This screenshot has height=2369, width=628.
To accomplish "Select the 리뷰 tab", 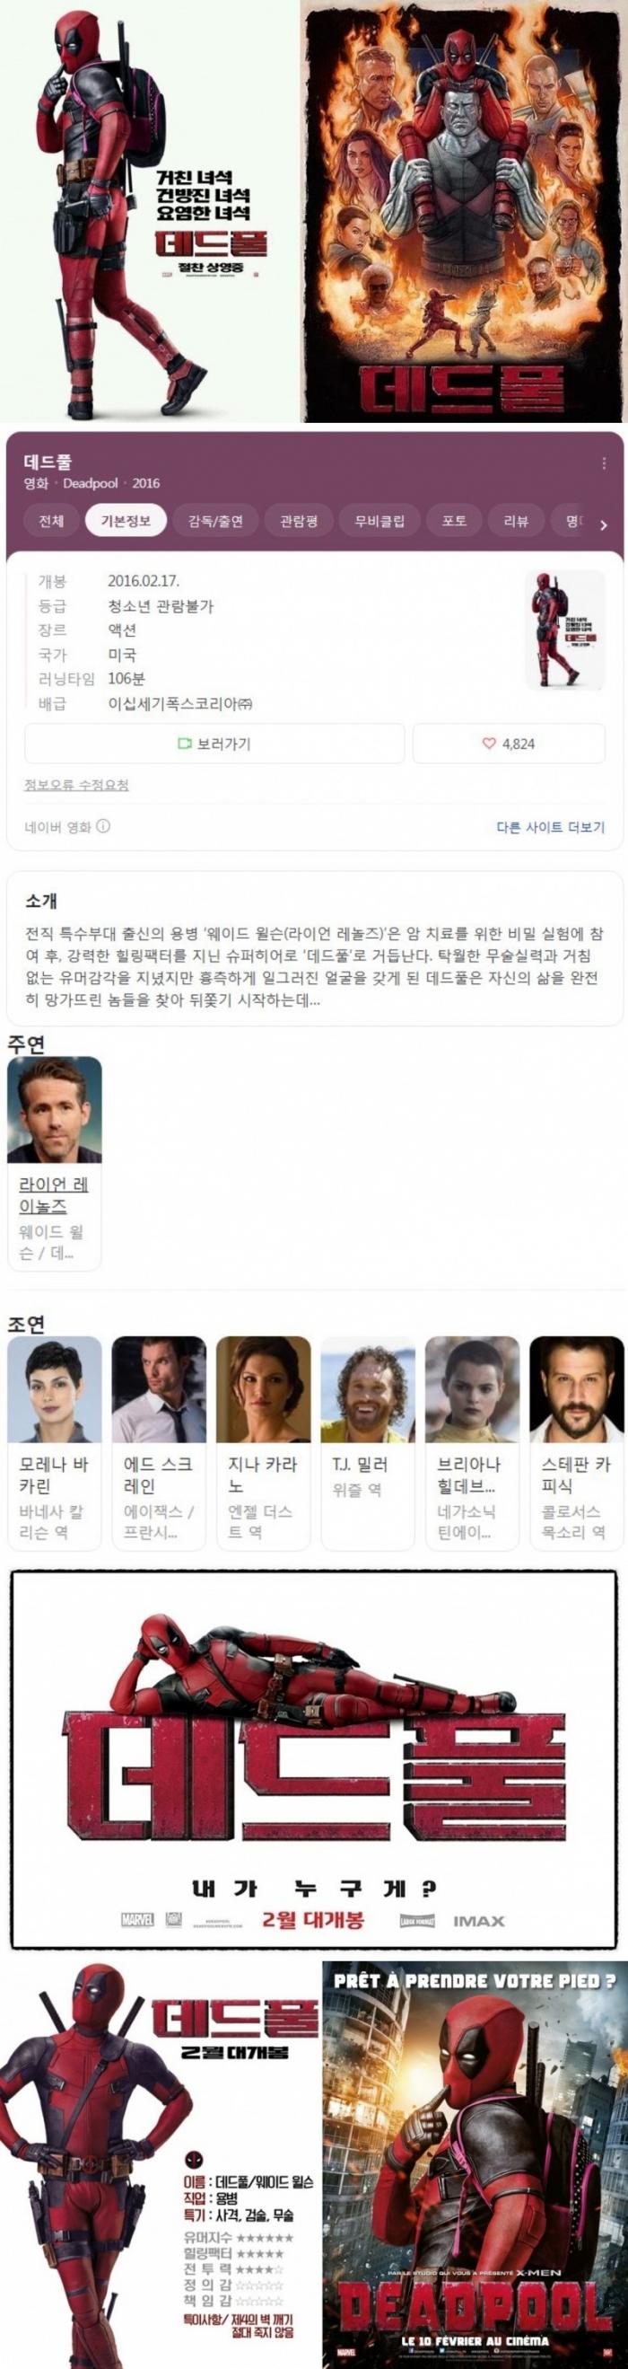I will click(516, 522).
